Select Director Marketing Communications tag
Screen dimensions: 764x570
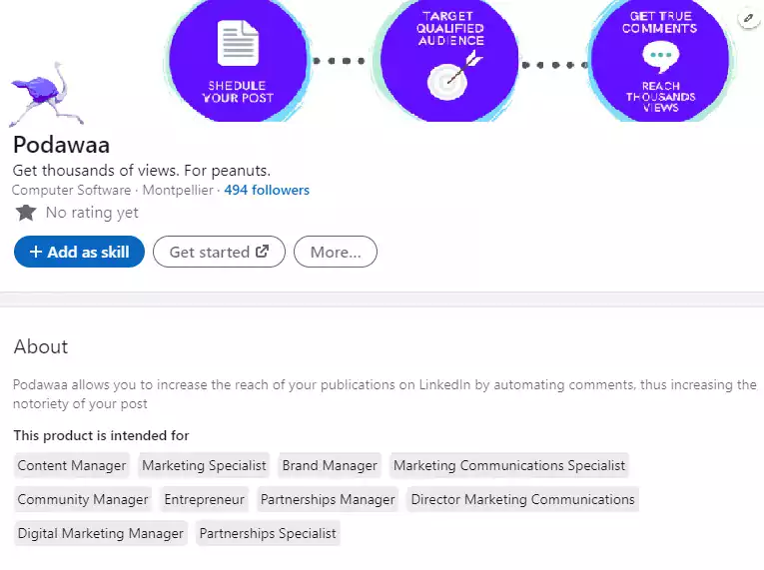click(x=522, y=499)
